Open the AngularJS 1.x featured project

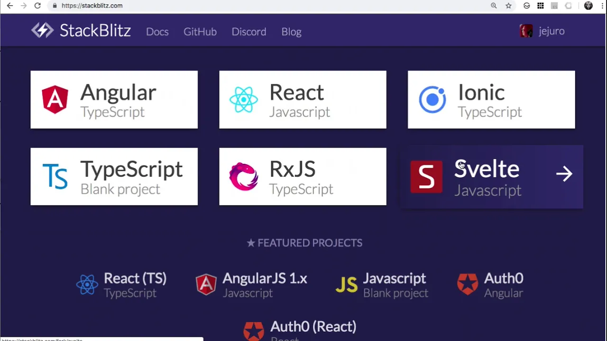(251, 285)
